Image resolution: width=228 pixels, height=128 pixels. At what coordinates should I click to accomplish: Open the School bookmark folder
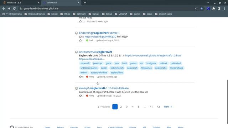coord(53,14)
